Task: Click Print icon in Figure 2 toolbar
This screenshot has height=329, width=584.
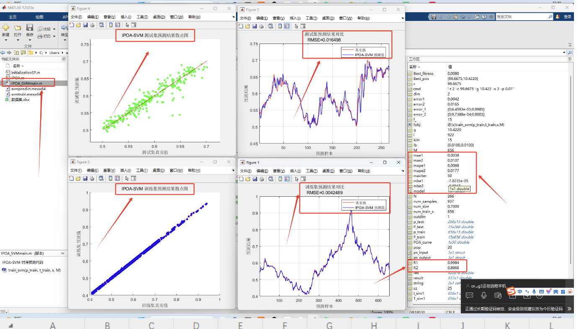Action: [x=261, y=26]
